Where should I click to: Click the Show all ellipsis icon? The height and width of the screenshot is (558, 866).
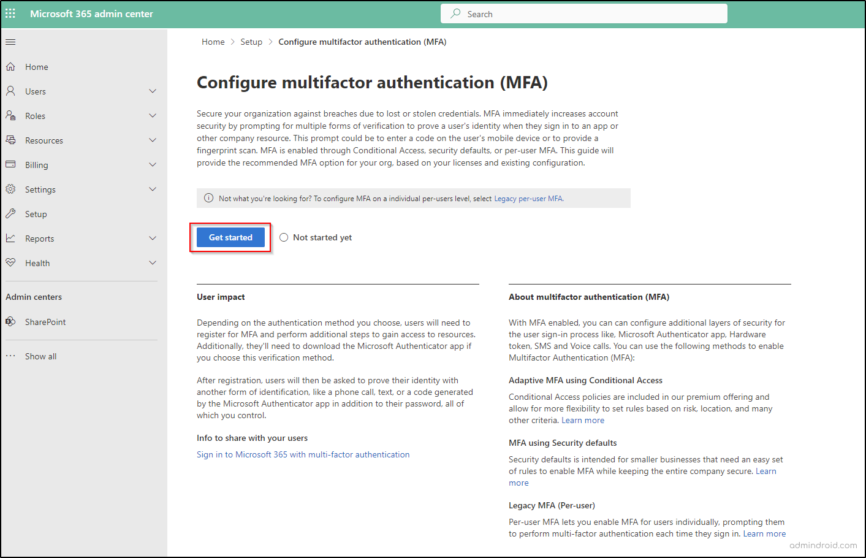(10, 356)
